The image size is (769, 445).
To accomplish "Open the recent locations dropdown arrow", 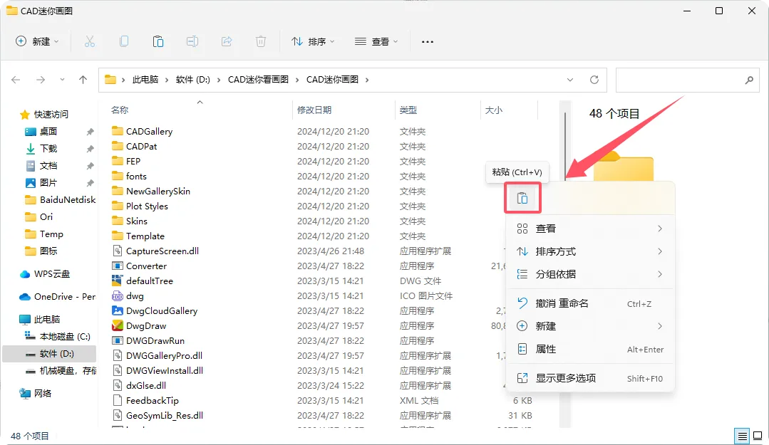I will 62,80.
